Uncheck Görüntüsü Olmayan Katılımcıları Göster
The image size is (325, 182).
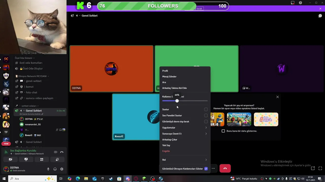pos(206,169)
